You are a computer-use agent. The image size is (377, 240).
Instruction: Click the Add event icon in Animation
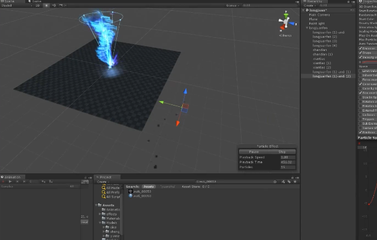(x=51, y=182)
